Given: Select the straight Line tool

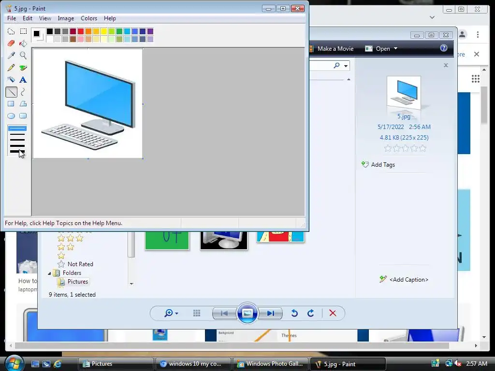Looking at the screenshot, I should [x=11, y=92].
